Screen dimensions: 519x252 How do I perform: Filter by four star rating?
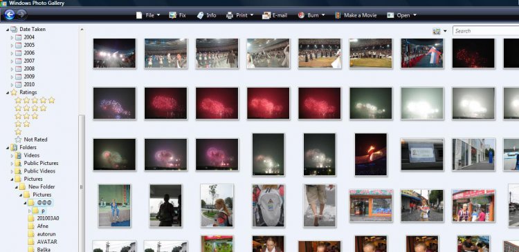tap(30, 108)
